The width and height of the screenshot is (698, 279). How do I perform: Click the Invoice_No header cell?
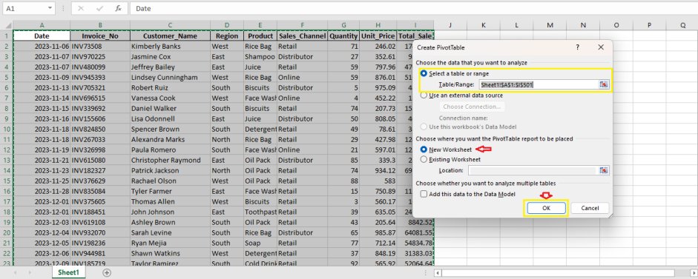pyautogui.click(x=100, y=36)
